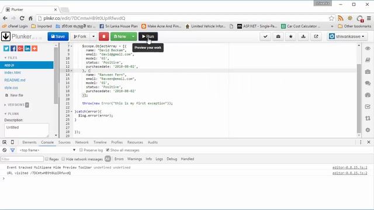
Task: Open Fork dropdown arrow
Action: pyautogui.click(x=93, y=36)
